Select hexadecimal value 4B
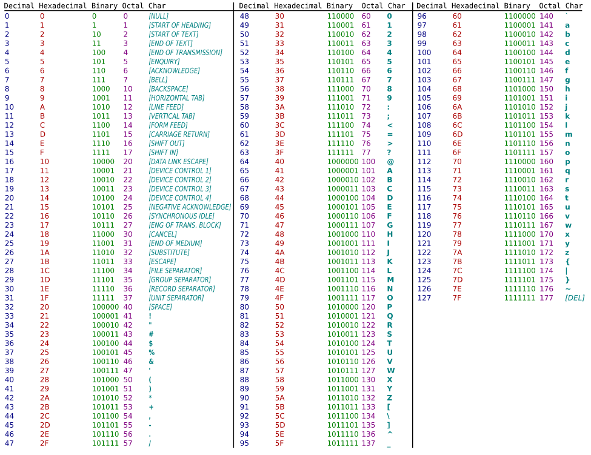 point(279,261)
